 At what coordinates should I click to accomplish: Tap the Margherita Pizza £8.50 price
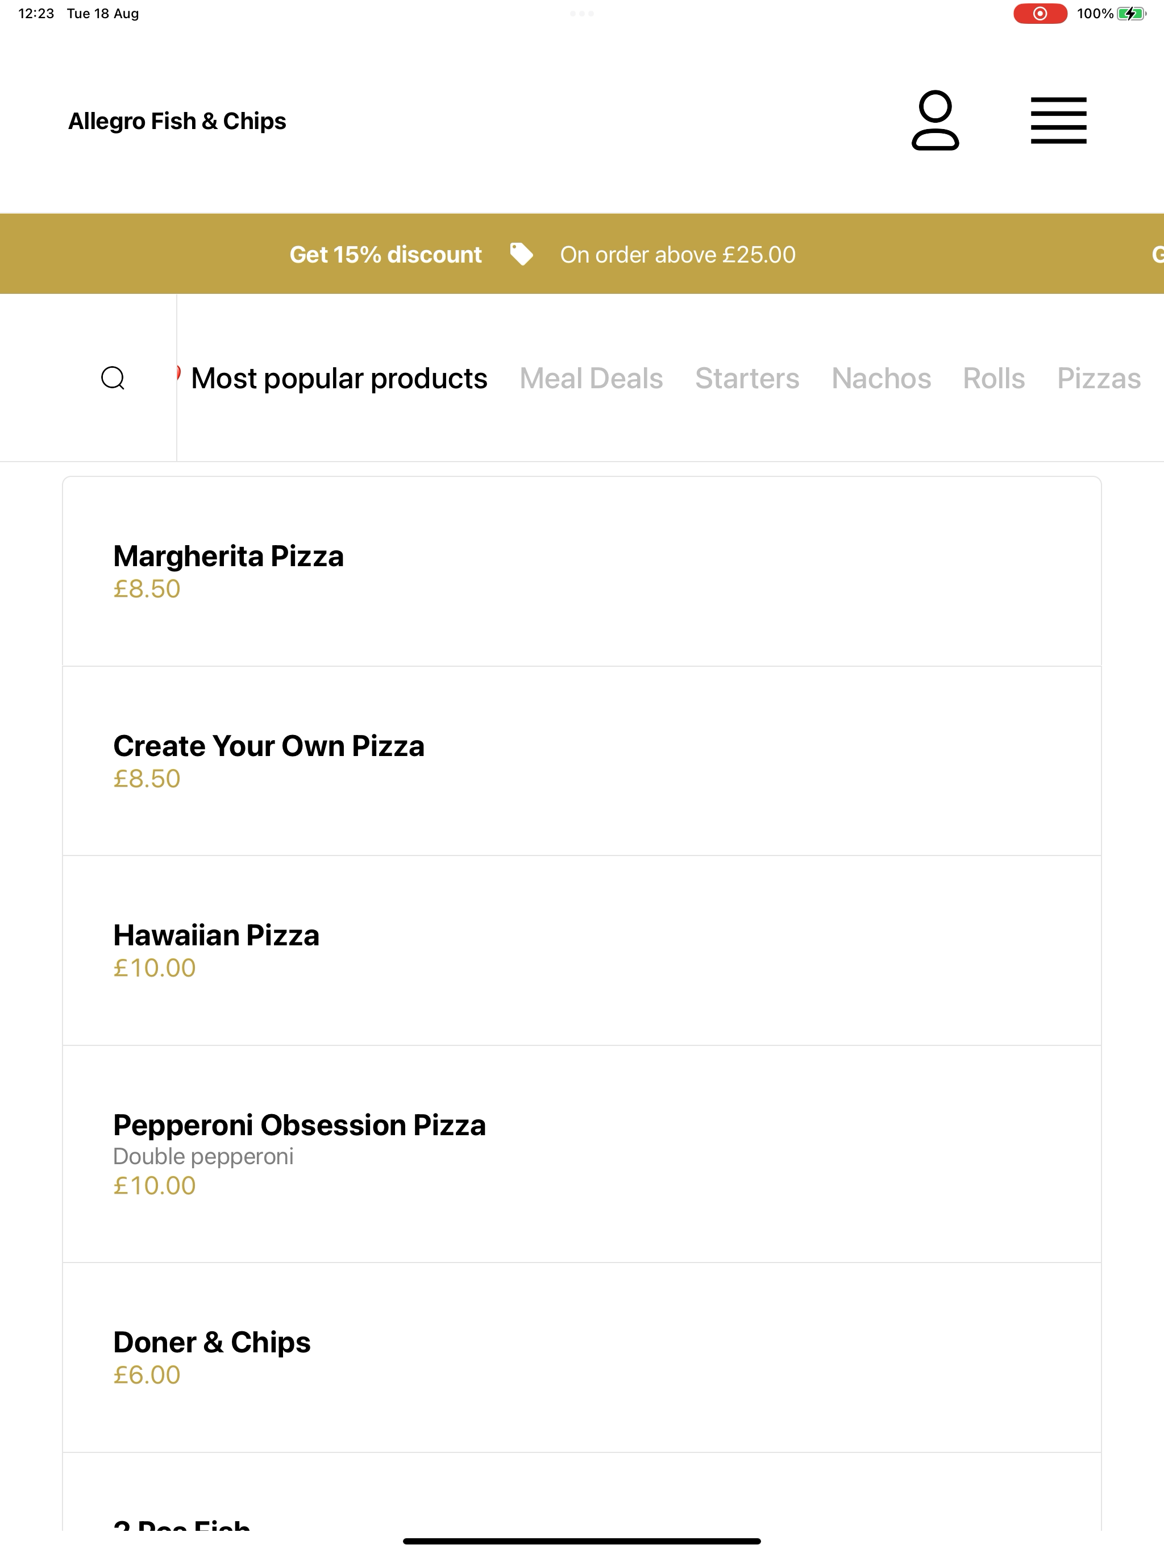147,588
